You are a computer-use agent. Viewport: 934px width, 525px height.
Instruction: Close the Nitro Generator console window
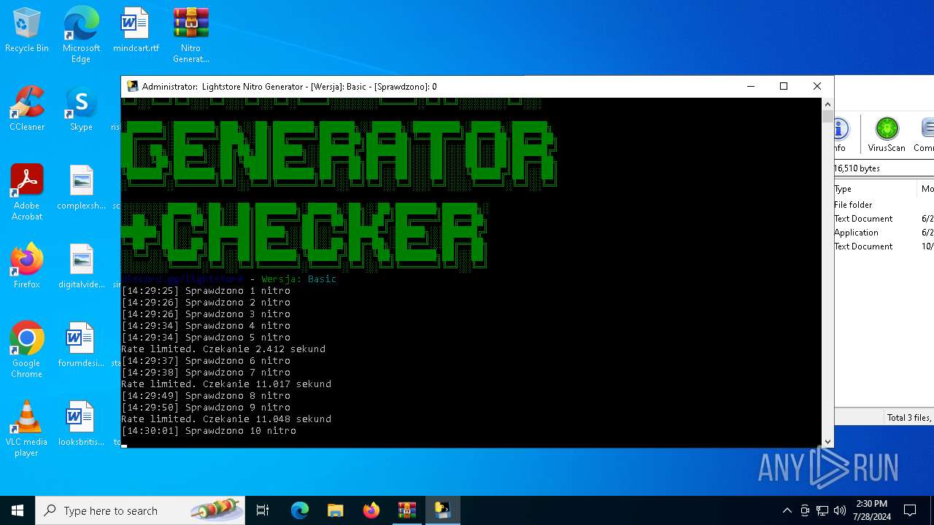pos(817,86)
